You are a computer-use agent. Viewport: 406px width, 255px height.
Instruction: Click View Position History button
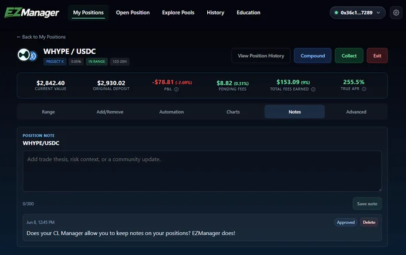coord(261,56)
